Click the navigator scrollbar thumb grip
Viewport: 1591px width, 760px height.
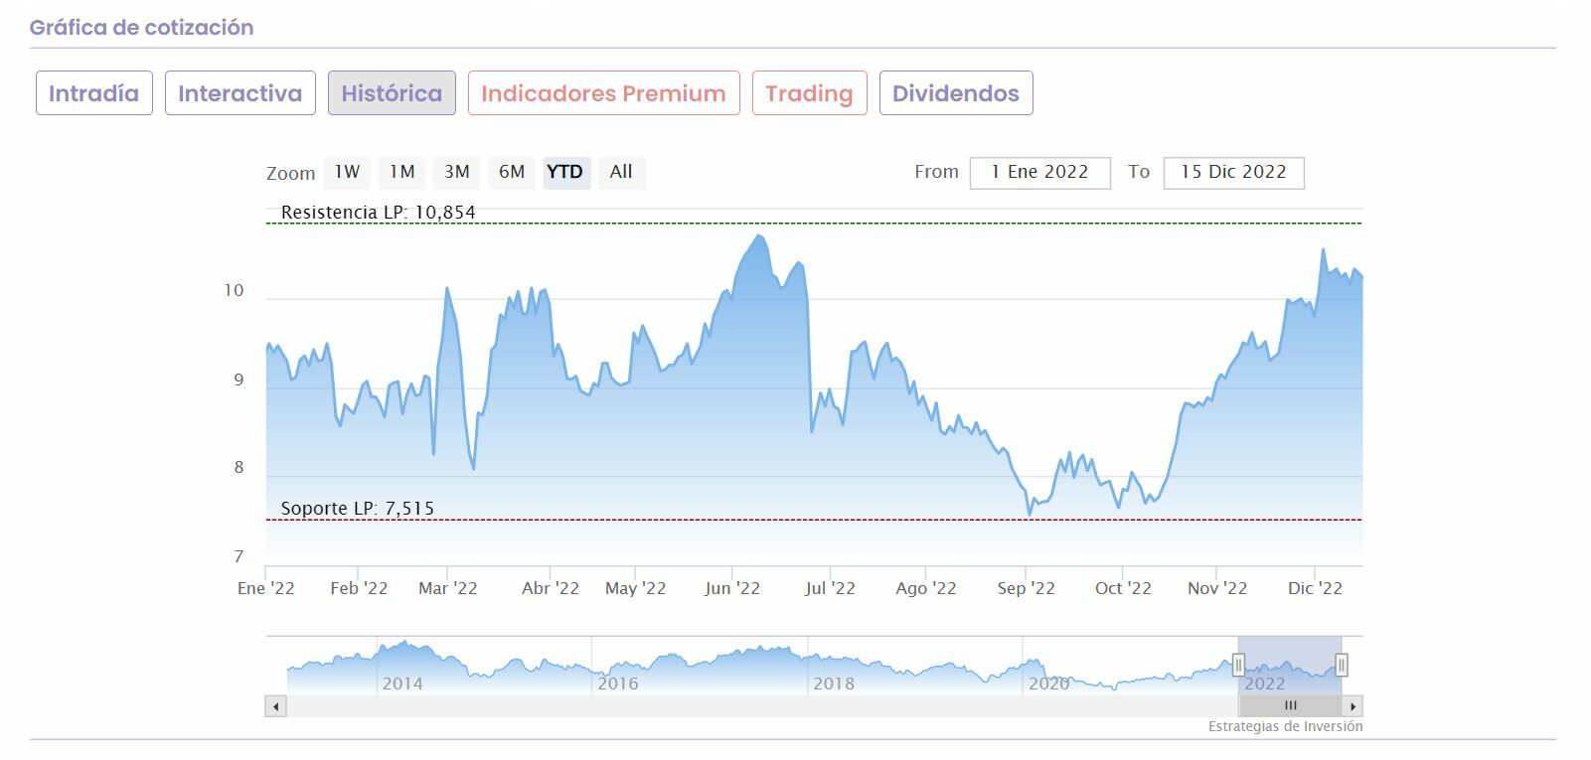coord(1290,706)
